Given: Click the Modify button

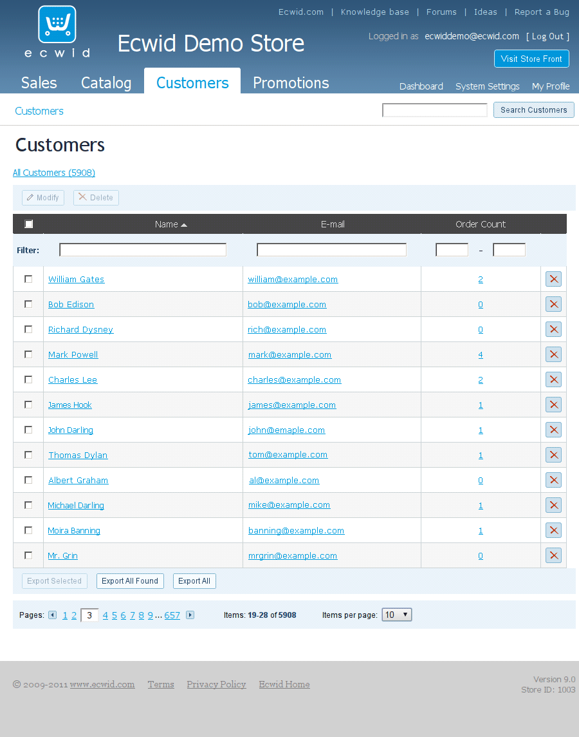Looking at the screenshot, I should point(43,198).
